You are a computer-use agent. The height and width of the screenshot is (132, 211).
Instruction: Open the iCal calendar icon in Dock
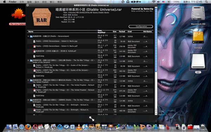tap(40, 127)
